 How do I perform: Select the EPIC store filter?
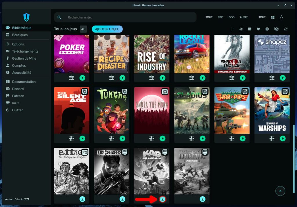click(x=221, y=17)
